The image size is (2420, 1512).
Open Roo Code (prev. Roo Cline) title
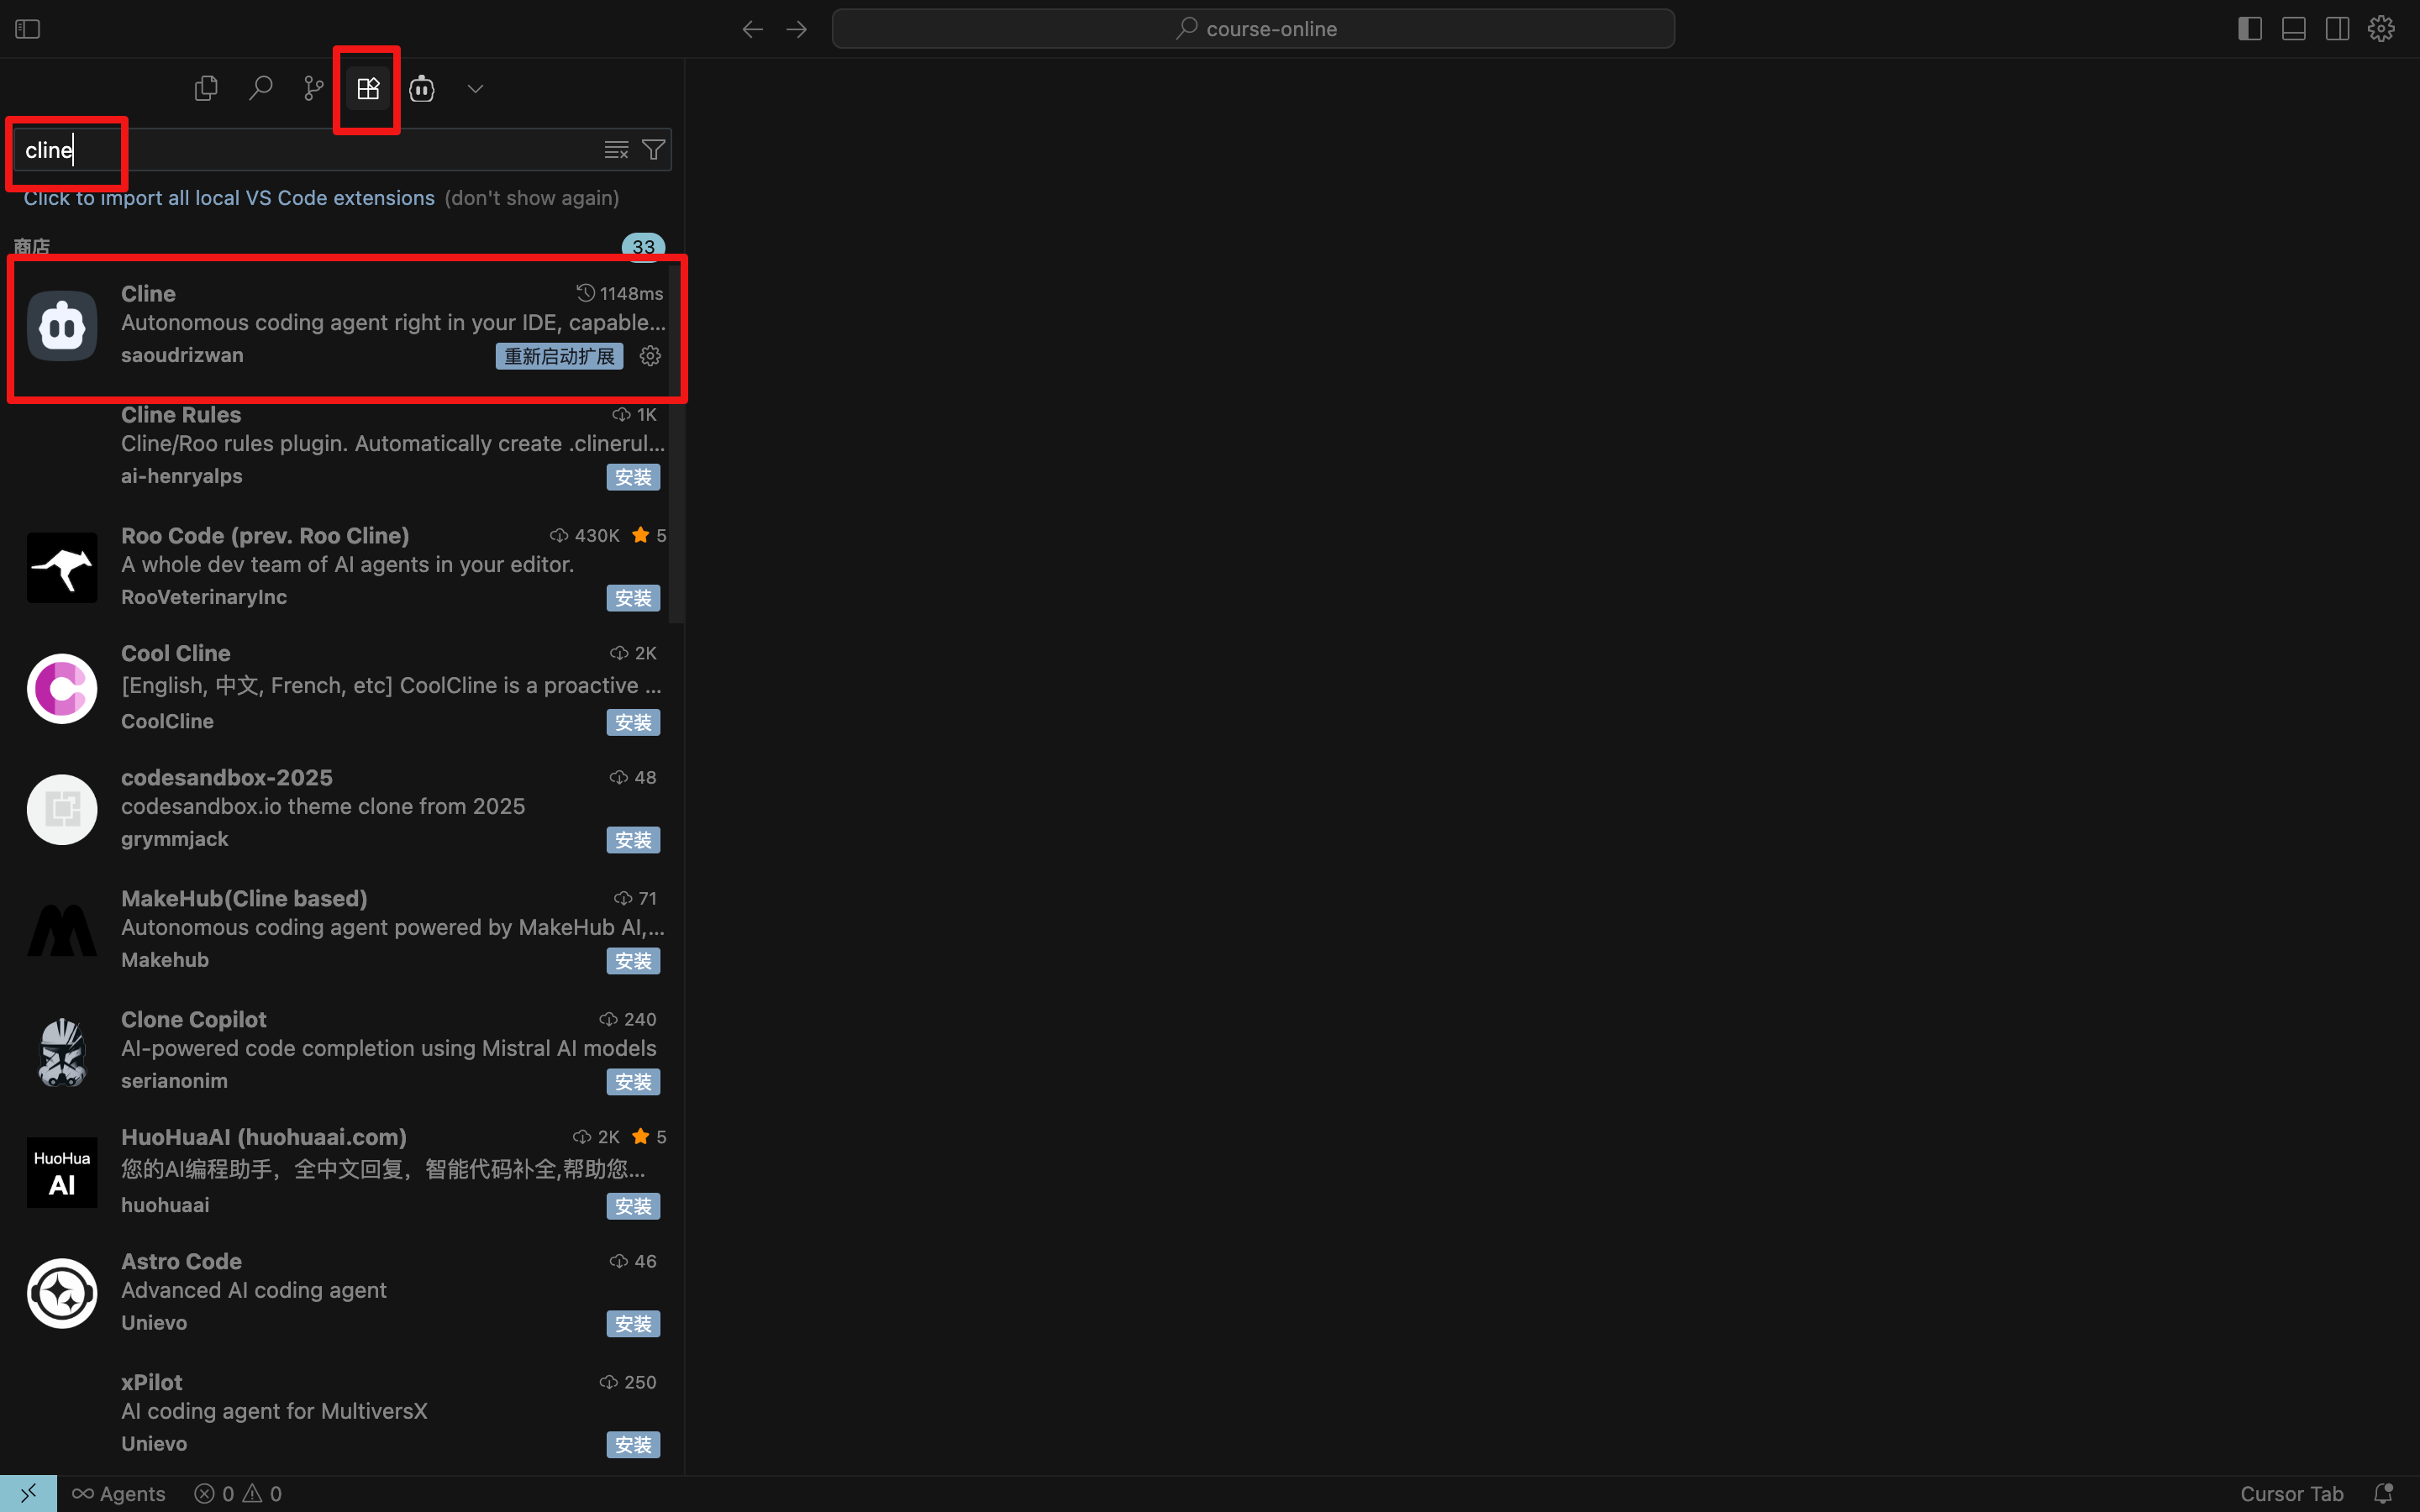pyautogui.click(x=265, y=536)
